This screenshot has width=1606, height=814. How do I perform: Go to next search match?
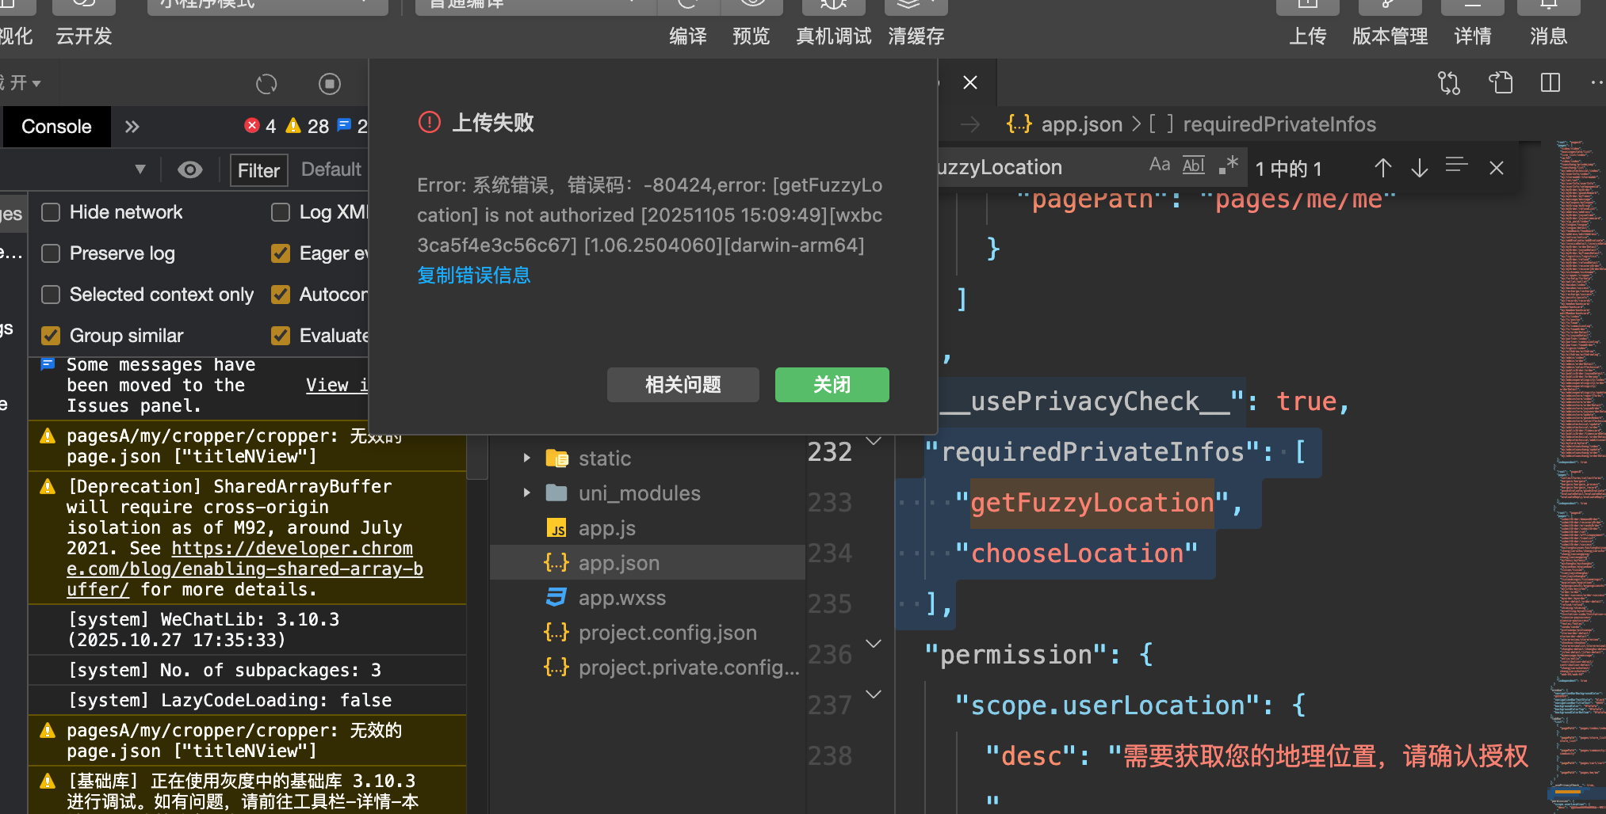(x=1420, y=168)
